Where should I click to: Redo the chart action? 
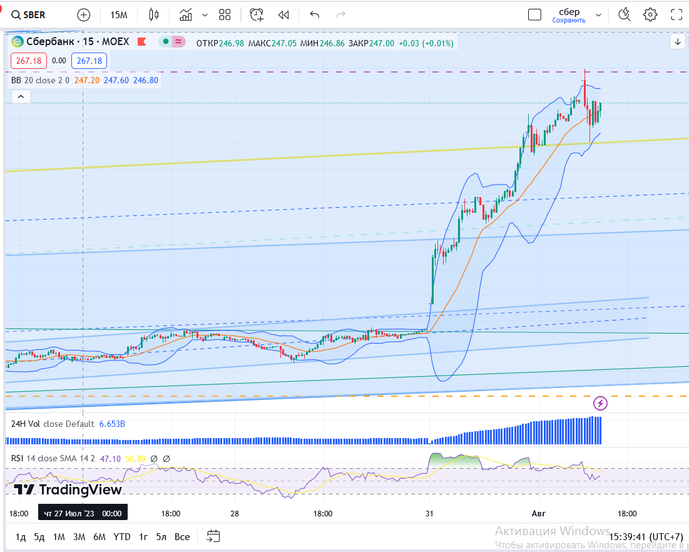click(x=340, y=15)
